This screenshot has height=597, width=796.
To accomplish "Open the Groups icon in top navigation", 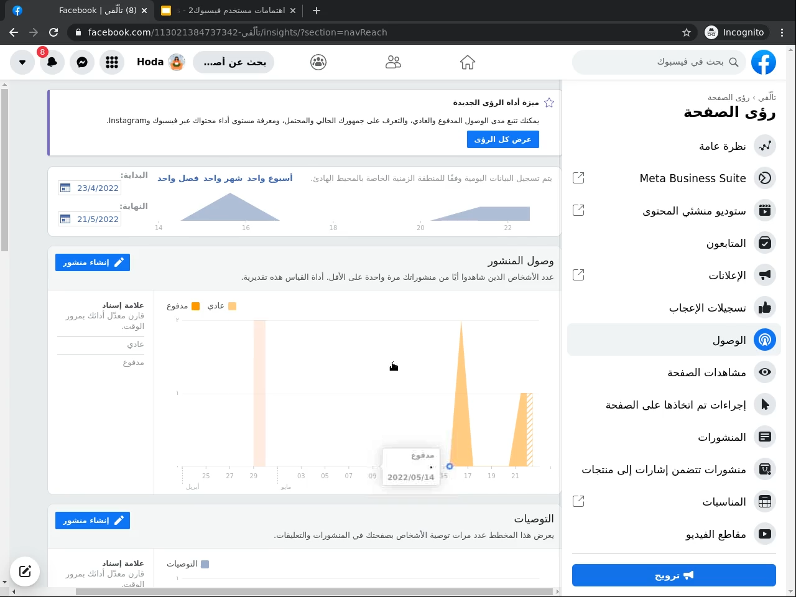I will (318, 62).
